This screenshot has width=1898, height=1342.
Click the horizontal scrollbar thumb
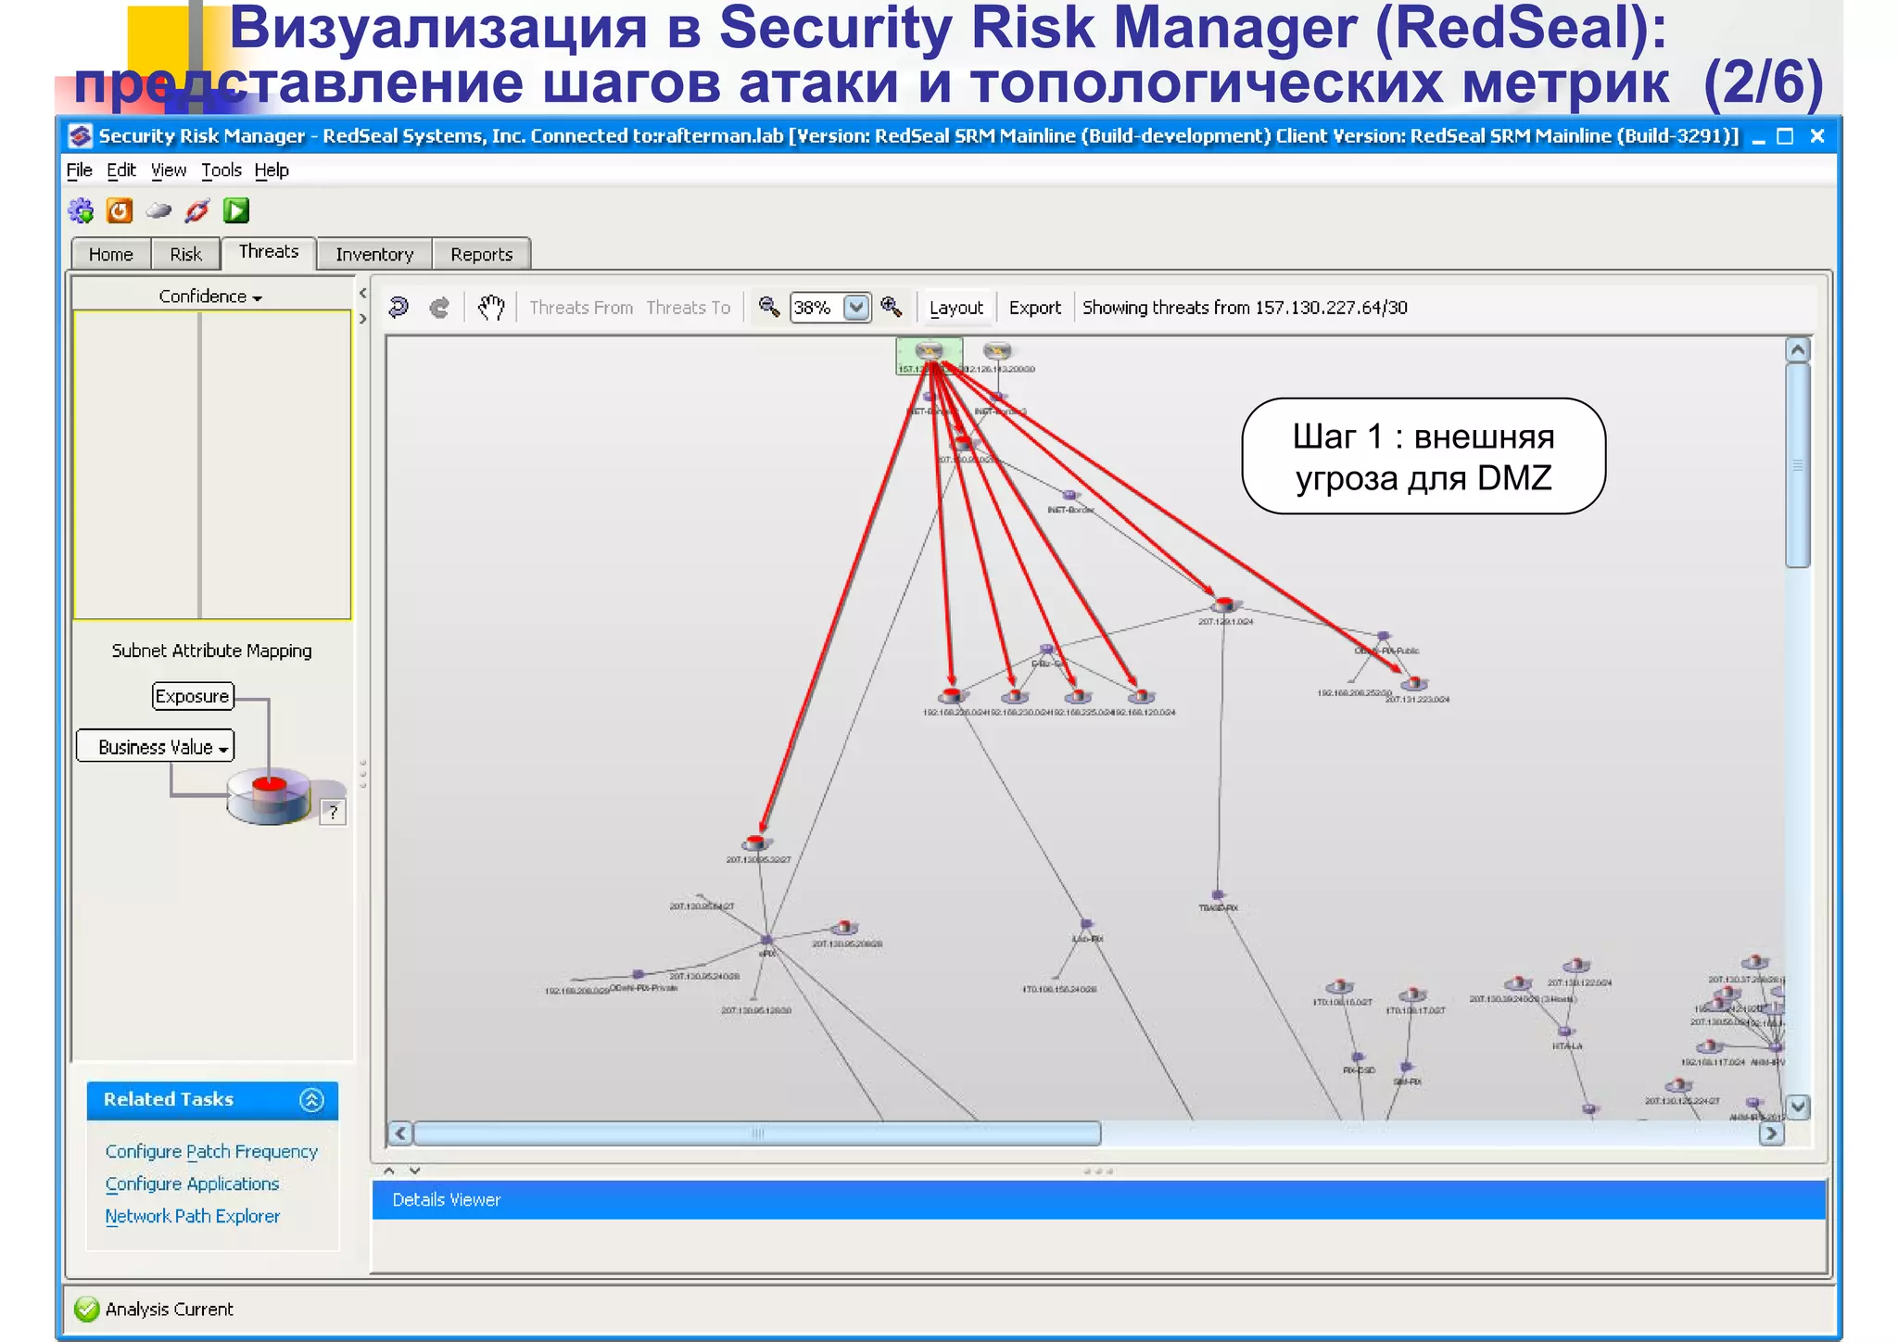tap(757, 1133)
